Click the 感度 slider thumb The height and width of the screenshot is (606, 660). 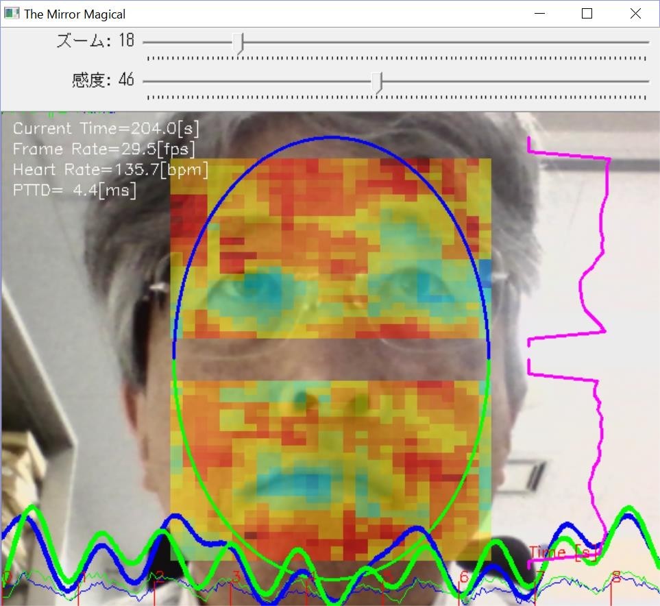[376, 82]
